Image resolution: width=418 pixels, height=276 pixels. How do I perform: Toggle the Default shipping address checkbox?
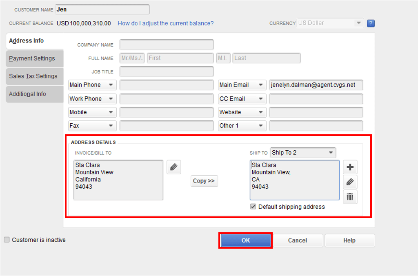click(x=253, y=207)
